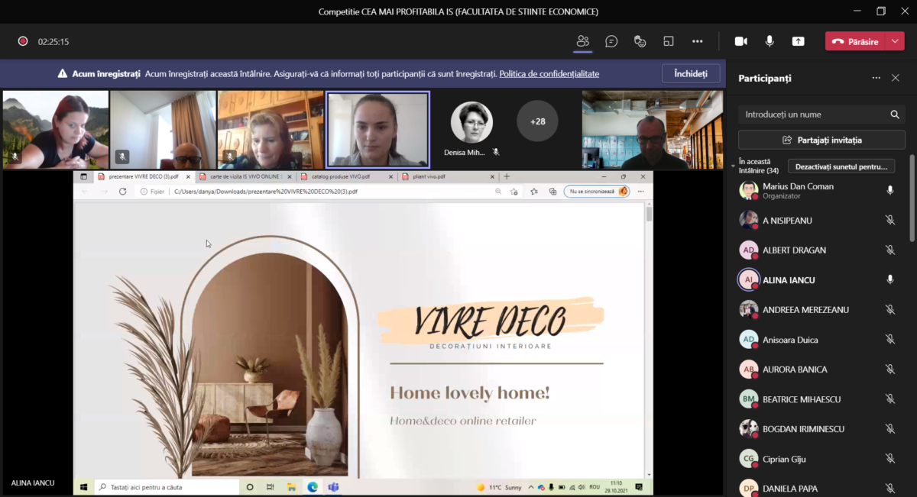Open the rooms icon in toolbar
Image resolution: width=917 pixels, height=497 pixels.
coord(669,41)
